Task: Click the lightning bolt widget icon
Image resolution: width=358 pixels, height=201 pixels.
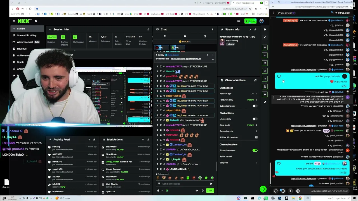Action: (265, 55)
